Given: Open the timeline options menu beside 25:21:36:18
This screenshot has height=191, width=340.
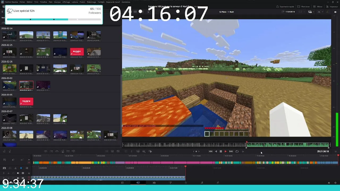Looking at the screenshot, I should tap(335, 151).
